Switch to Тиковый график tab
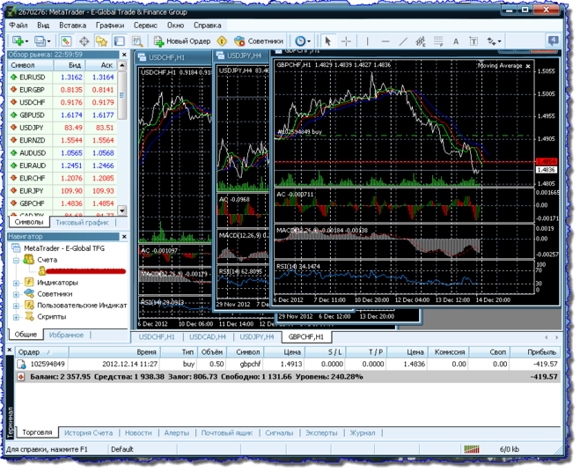This screenshot has width=580, height=472. 82,223
